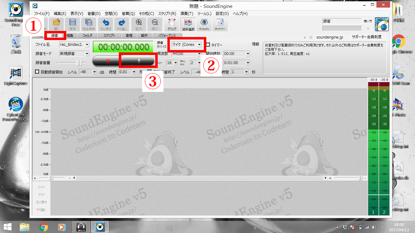Expand the ファイル名 rec_$index dropdown
The width and height of the screenshot is (415, 233).
87,45
